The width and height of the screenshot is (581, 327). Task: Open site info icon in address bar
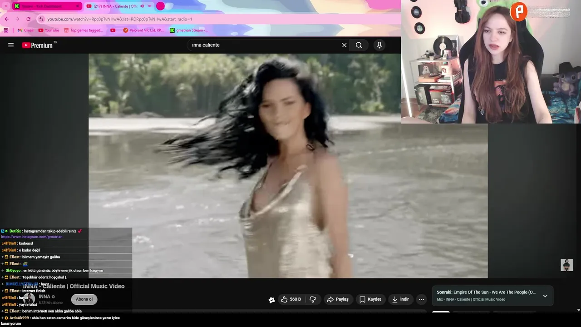pyautogui.click(x=42, y=19)
